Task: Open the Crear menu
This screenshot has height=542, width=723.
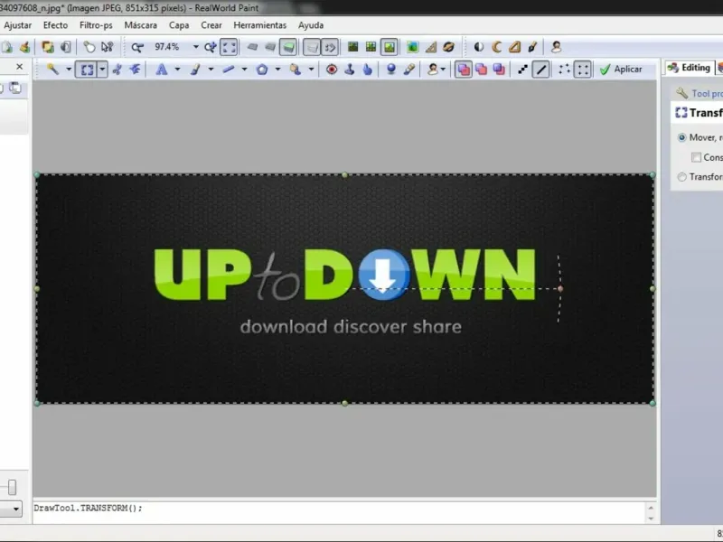Action: click(211, 25)
